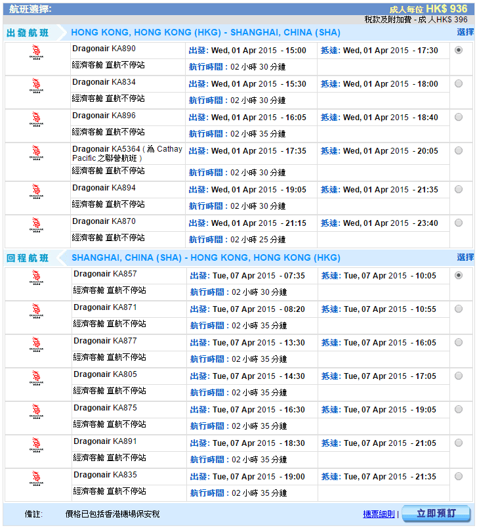Select the last outbound flight KA870 radio
The height and width of the screenshot is (530, 477).
click(458, 223)
